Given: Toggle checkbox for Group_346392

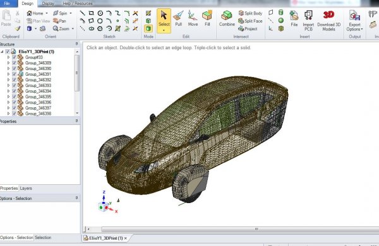Looking at the screenshot, I should [x=15, y=79].
